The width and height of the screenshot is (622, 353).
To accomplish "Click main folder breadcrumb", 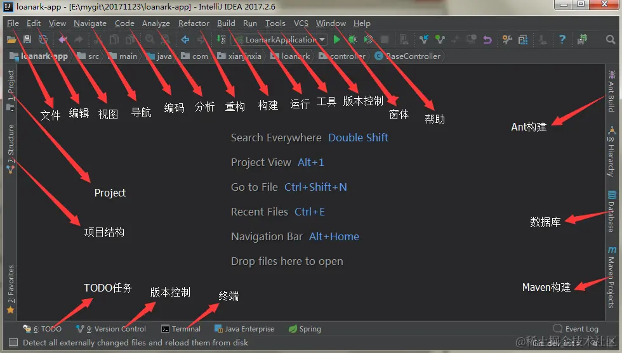I will (x=123, y=56).
